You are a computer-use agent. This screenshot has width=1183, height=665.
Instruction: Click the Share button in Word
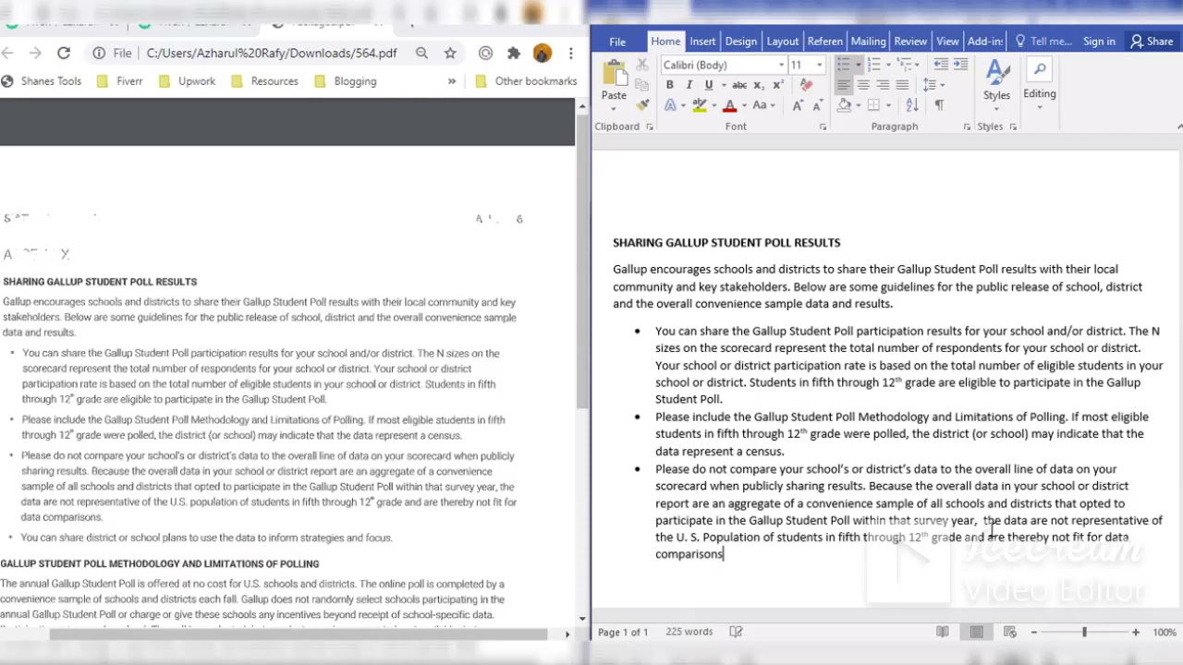click(x=1152, y=42)
